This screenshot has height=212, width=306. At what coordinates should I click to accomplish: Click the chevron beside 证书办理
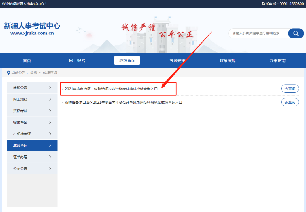pyautogui.click(x=50, y=157)
